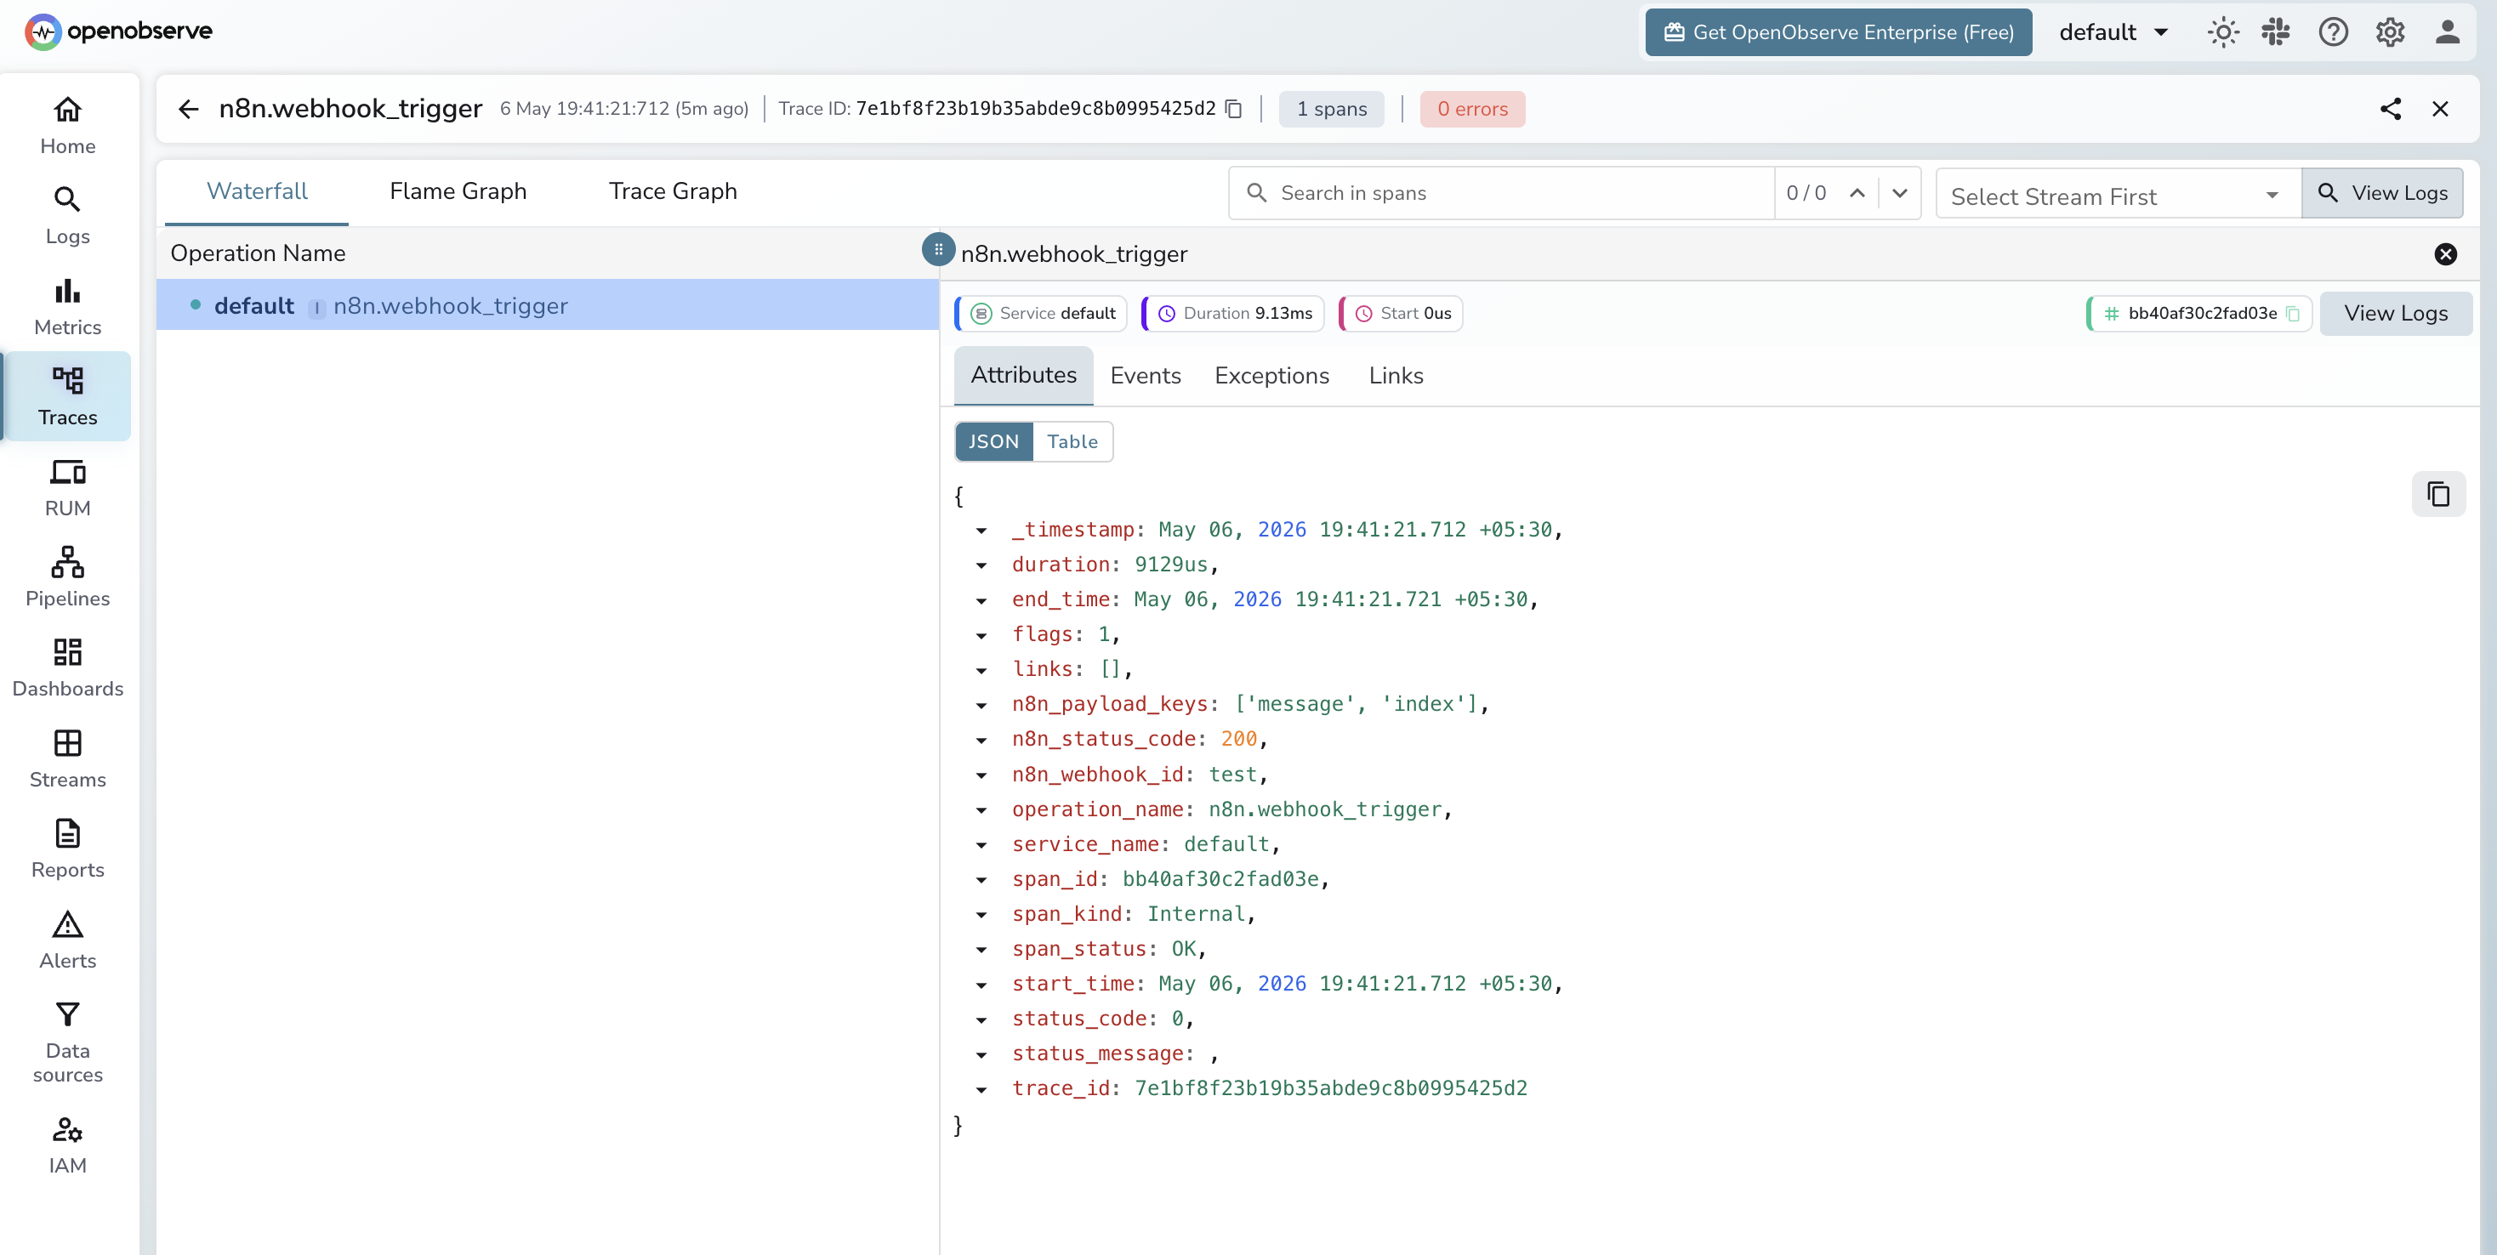This screenshot has height=1255, width=2497.
Task: Close the n8n.webhook_trigger span panel
Action: click(2446, 254)
